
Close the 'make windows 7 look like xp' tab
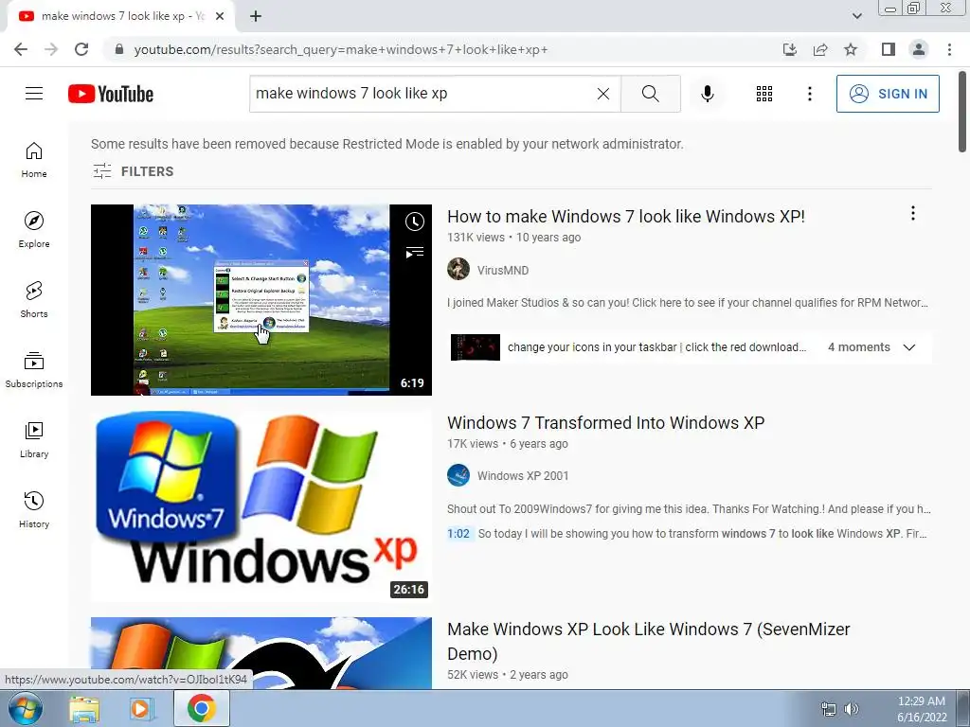coord(220,16)
